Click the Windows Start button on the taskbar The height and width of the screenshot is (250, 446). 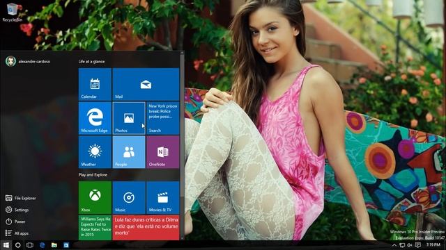6,245
